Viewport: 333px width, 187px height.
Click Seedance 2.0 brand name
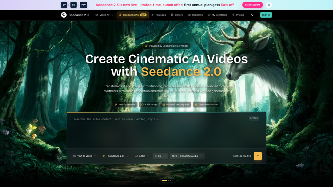pyautogui.click(x=79, y=15)
